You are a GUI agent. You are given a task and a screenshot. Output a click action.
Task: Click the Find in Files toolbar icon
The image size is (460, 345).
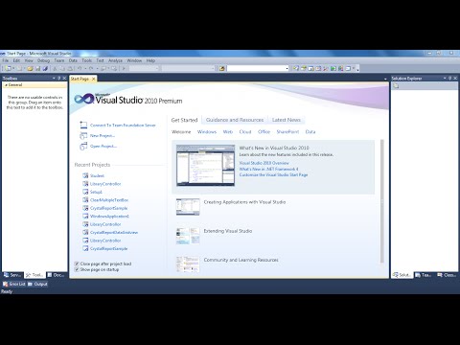pos(221,68)
